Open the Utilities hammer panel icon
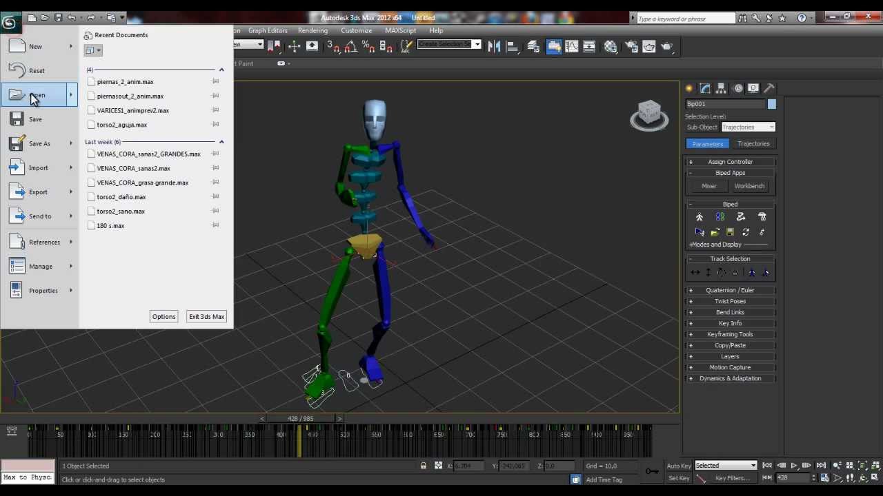This screenshot has width=883, height=496. [x=769, y=88]
